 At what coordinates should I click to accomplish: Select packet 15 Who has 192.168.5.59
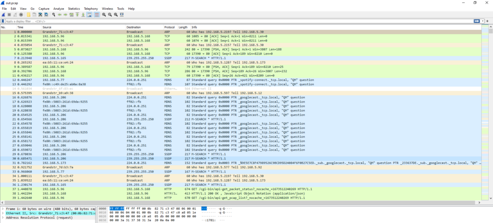(241, 93)
